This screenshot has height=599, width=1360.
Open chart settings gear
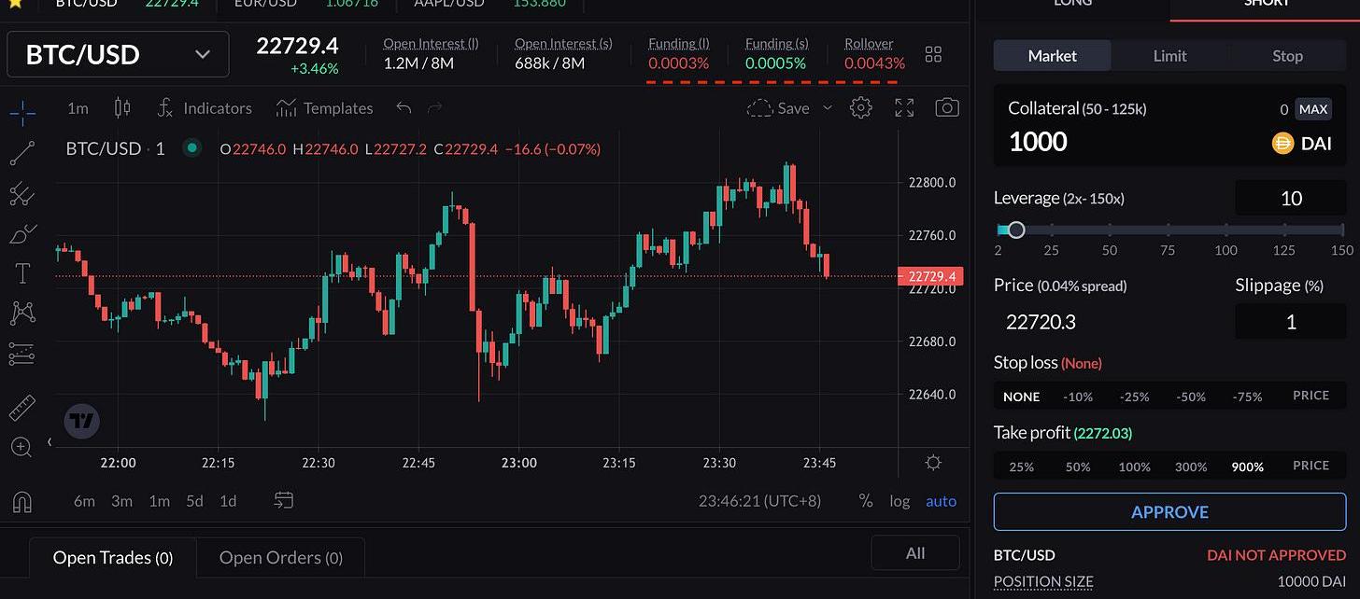pyautogui.click(x=860, y=108)
